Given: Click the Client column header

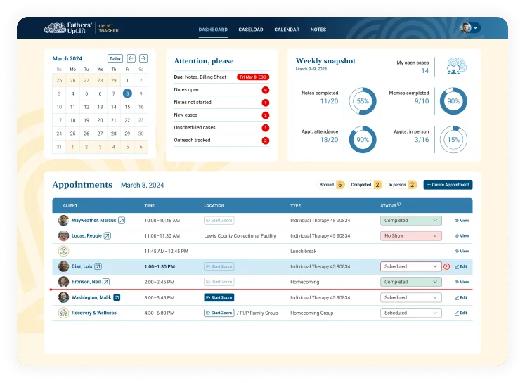Looking at the screenshot, I should 70,205.
